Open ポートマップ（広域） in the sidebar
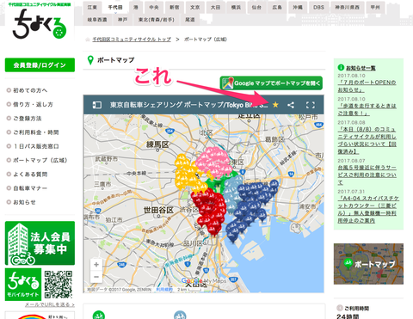Screen dimensions: 413x319 (x=40, y=160)
